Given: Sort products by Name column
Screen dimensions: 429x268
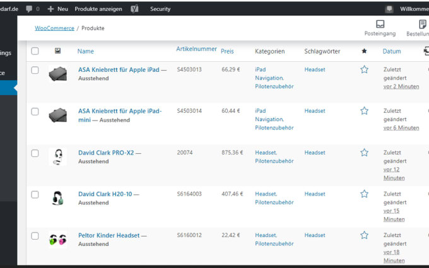Looking at the screenshot, I should [86, 51].
